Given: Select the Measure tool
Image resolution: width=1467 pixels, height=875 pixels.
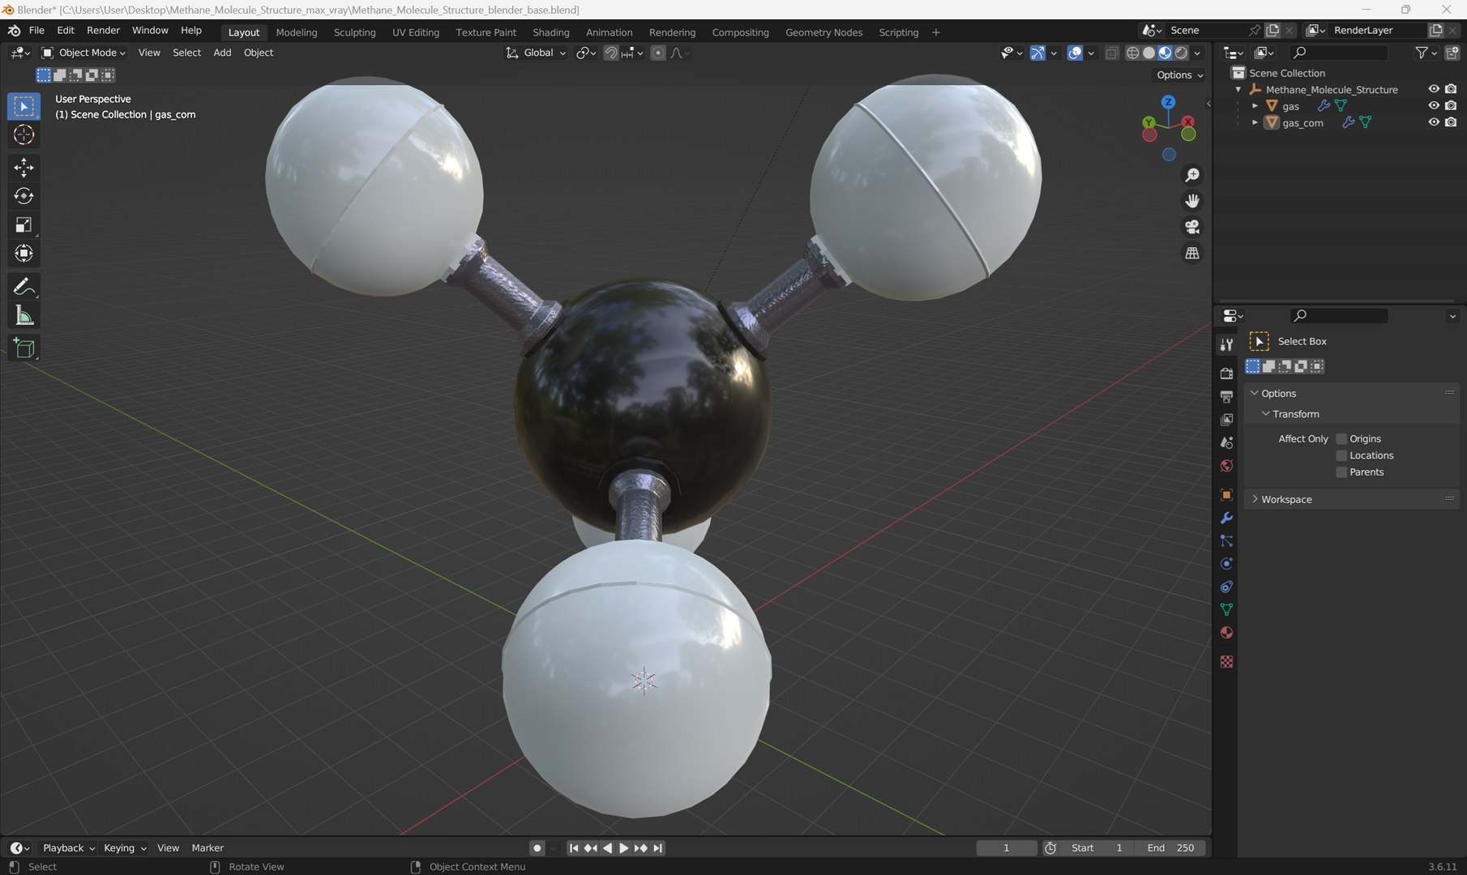Looking at the screenshot, I should 24,315.
